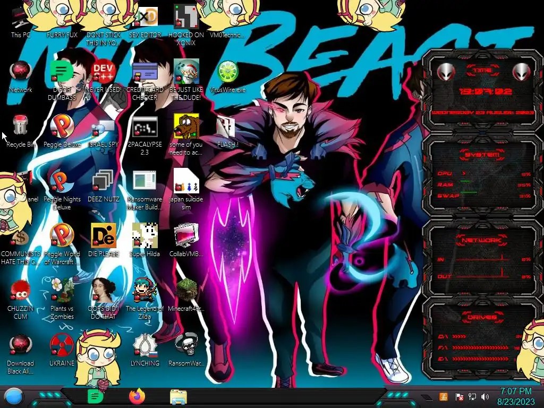Open the green document app on taskbar
The width and height of the screenshot is (544, 408).
95,396
